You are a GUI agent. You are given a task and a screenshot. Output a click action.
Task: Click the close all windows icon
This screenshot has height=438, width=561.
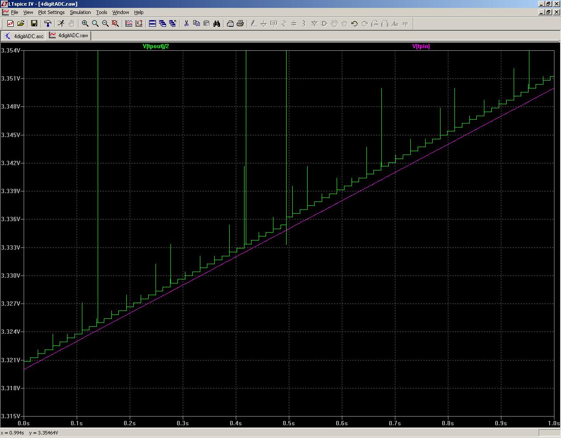coord(173,24)
